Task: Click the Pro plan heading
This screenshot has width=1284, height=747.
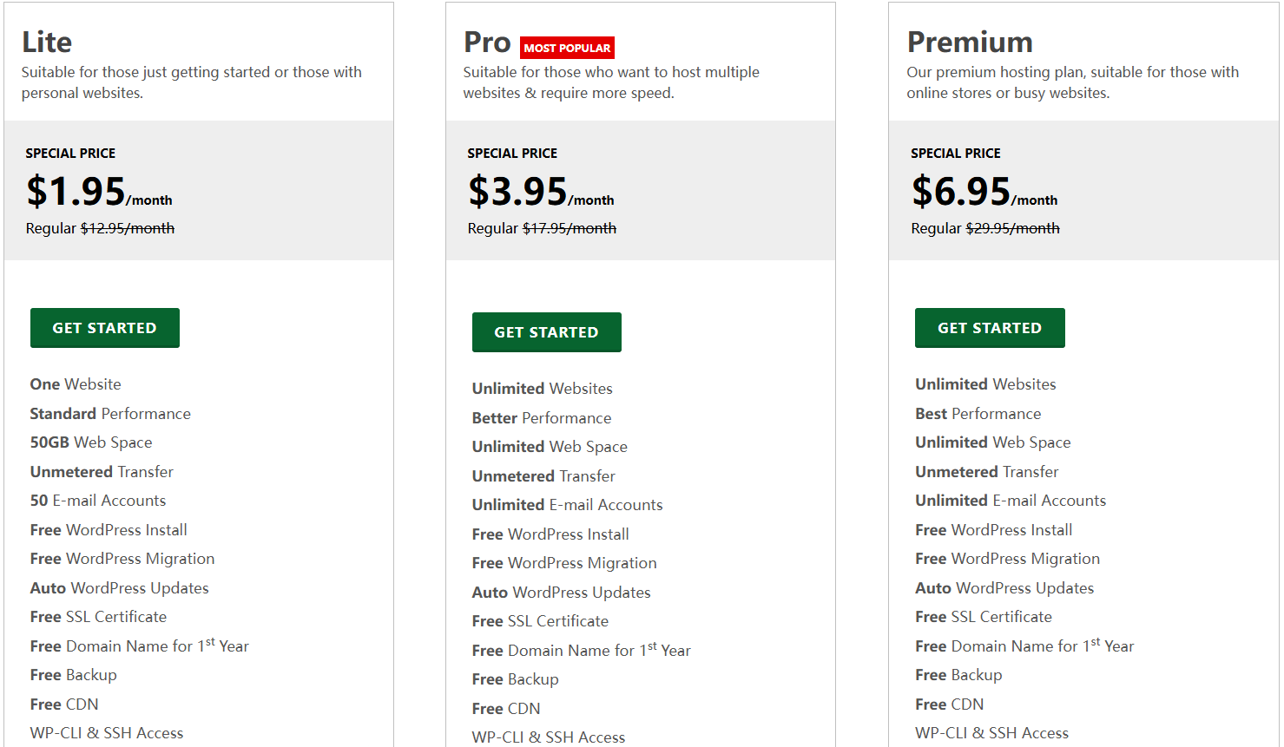Action: click(487, 42)
